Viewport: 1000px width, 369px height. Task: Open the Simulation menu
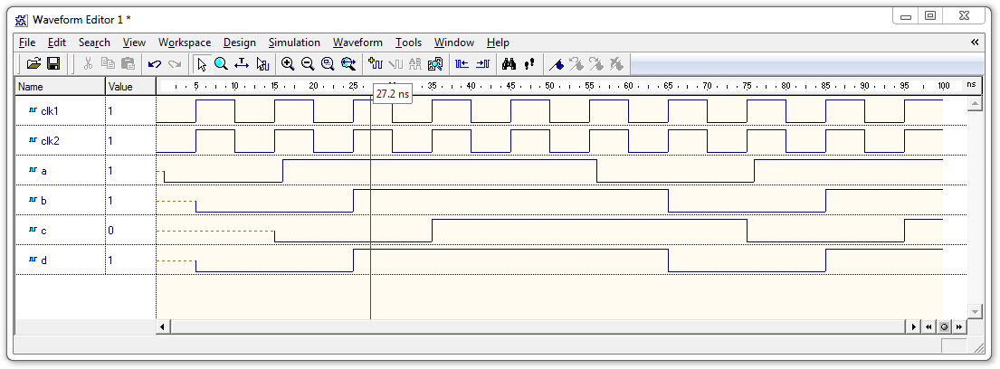click(x=294, y=43)
